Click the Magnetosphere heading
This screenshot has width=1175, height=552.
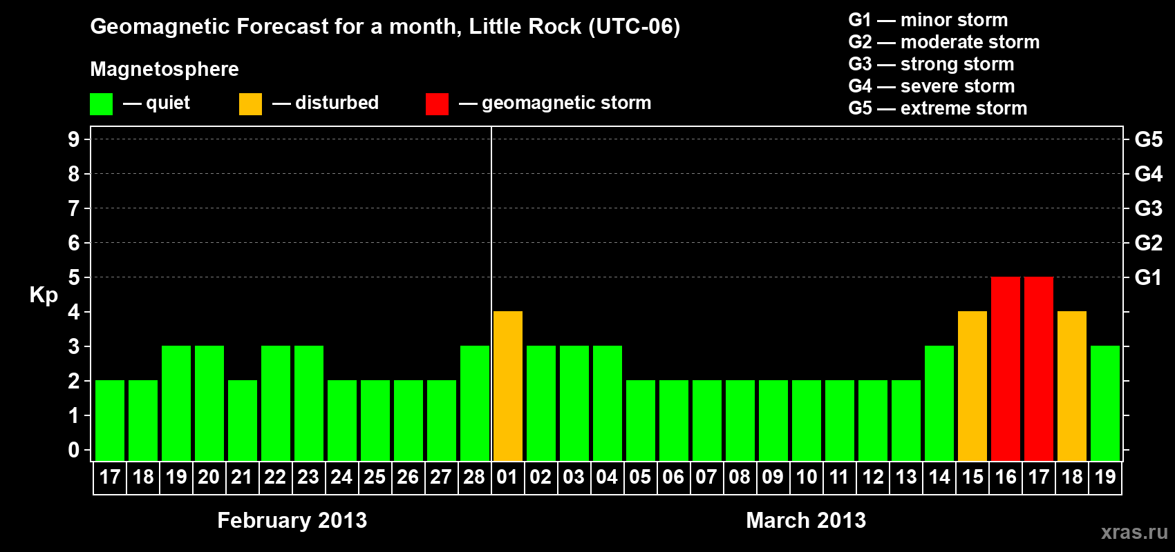tap(164, 69)
